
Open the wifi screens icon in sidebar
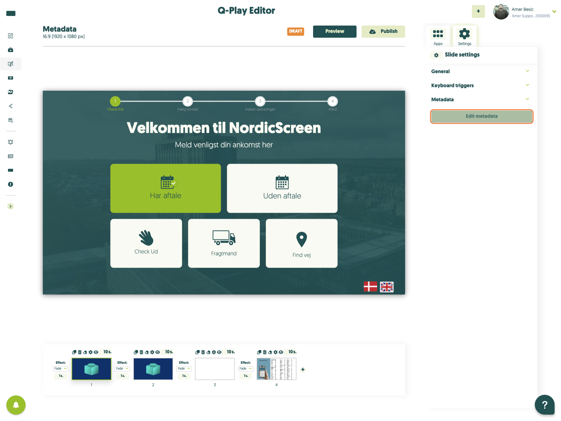pyautogui.click(x=11, y=78)
